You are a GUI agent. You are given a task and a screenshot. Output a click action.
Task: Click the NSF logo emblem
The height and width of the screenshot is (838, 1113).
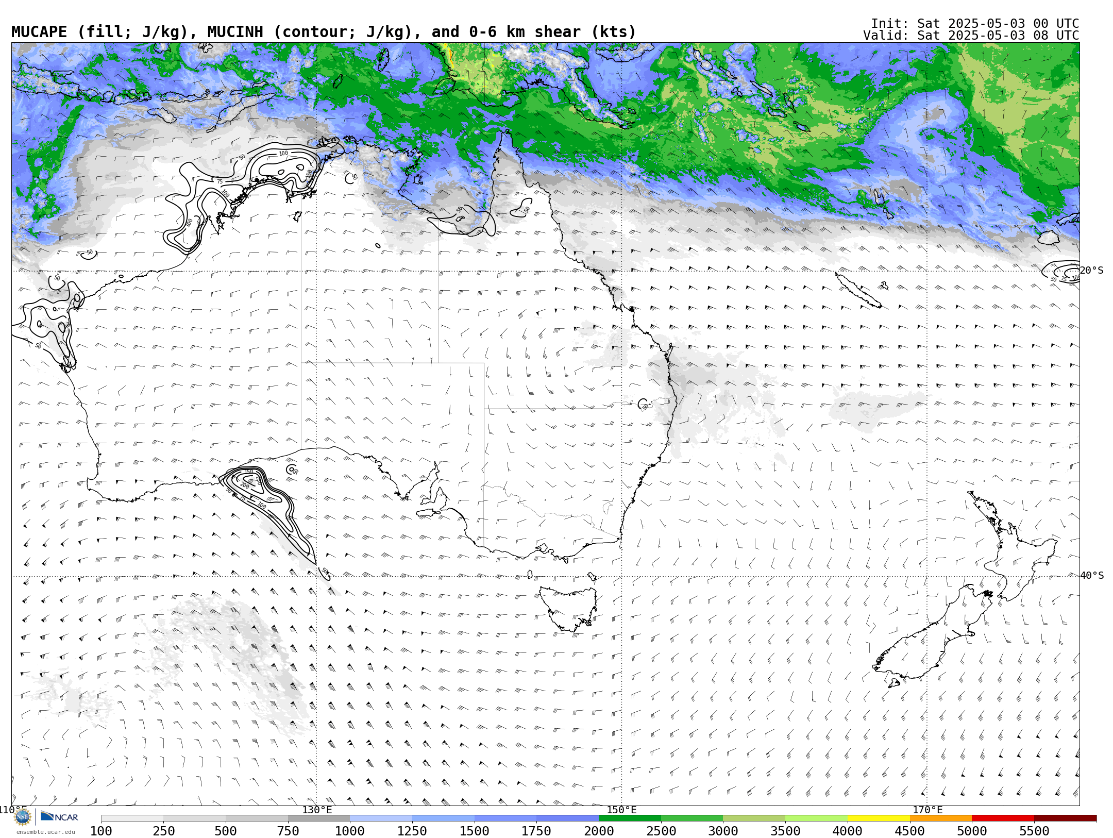coord(23,817)
